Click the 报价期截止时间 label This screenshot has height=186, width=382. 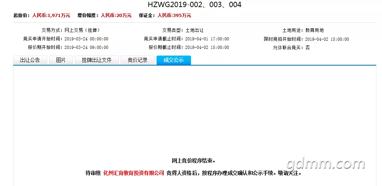pyautogui.click(x=165, y=47)
